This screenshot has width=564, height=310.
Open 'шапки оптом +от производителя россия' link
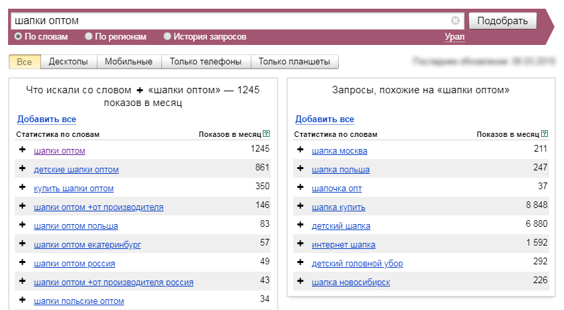tap(114, 282)
